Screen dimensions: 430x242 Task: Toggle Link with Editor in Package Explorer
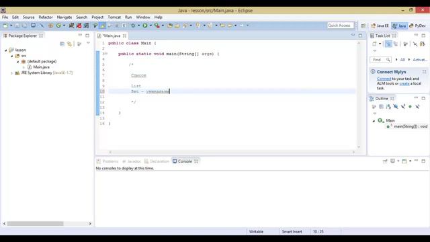coord(69,44)
